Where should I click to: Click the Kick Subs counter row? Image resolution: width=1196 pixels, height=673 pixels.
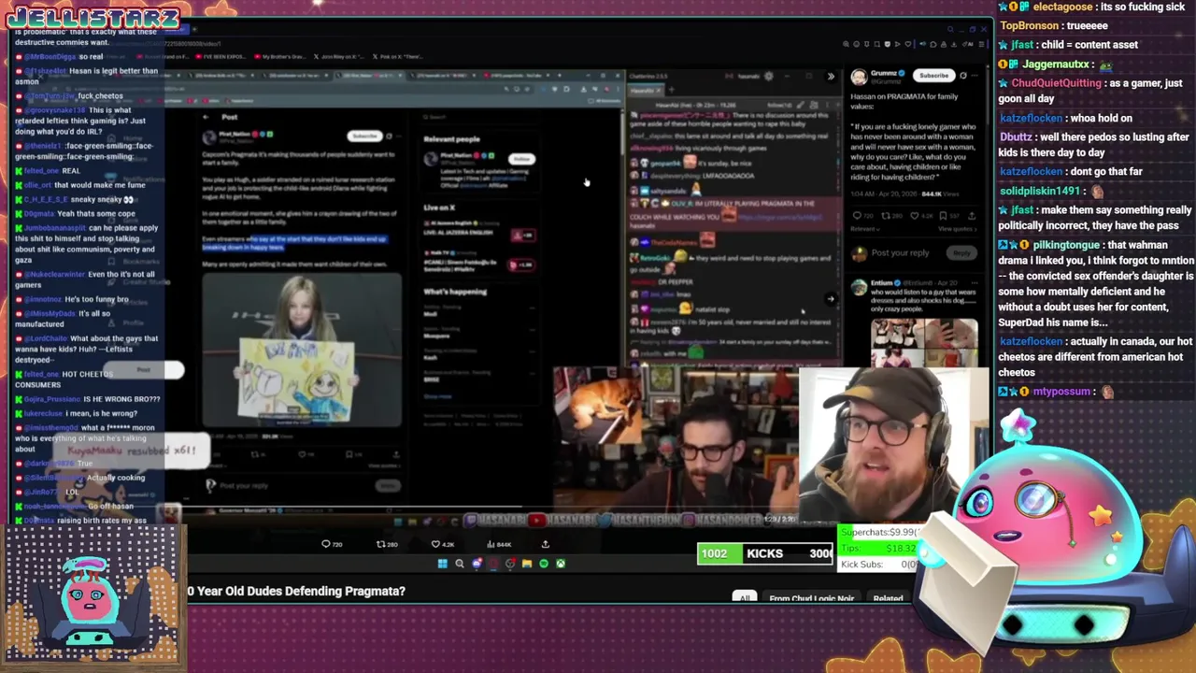pyautogui.click(x=876, y=564)
